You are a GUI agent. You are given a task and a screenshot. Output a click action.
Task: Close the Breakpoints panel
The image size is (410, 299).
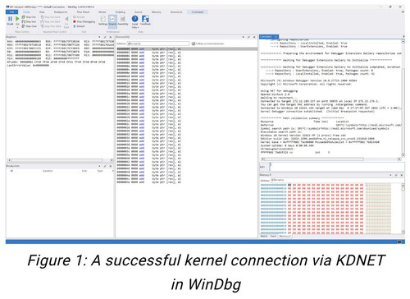pyautogui.click(x=111, y=166)
